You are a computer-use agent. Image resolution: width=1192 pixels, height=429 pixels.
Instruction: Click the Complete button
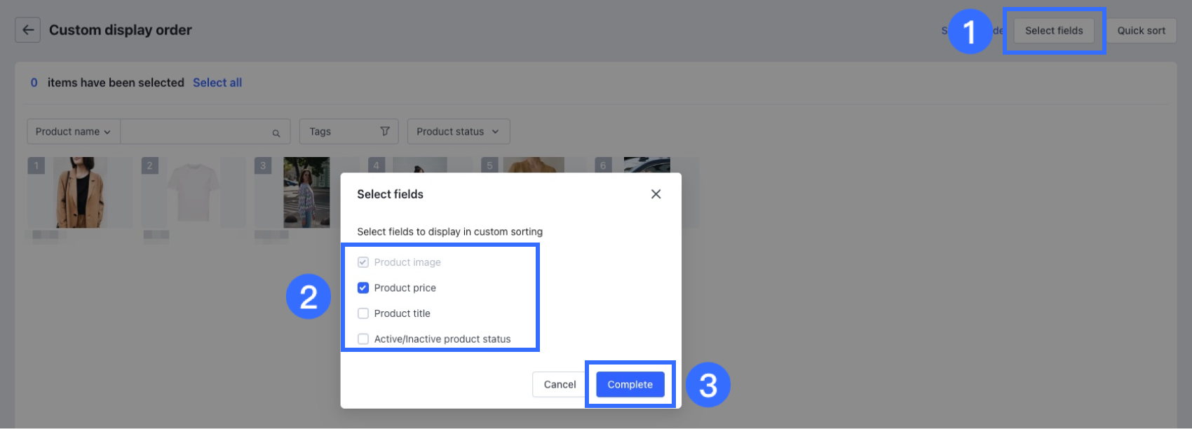coord(630,385)
